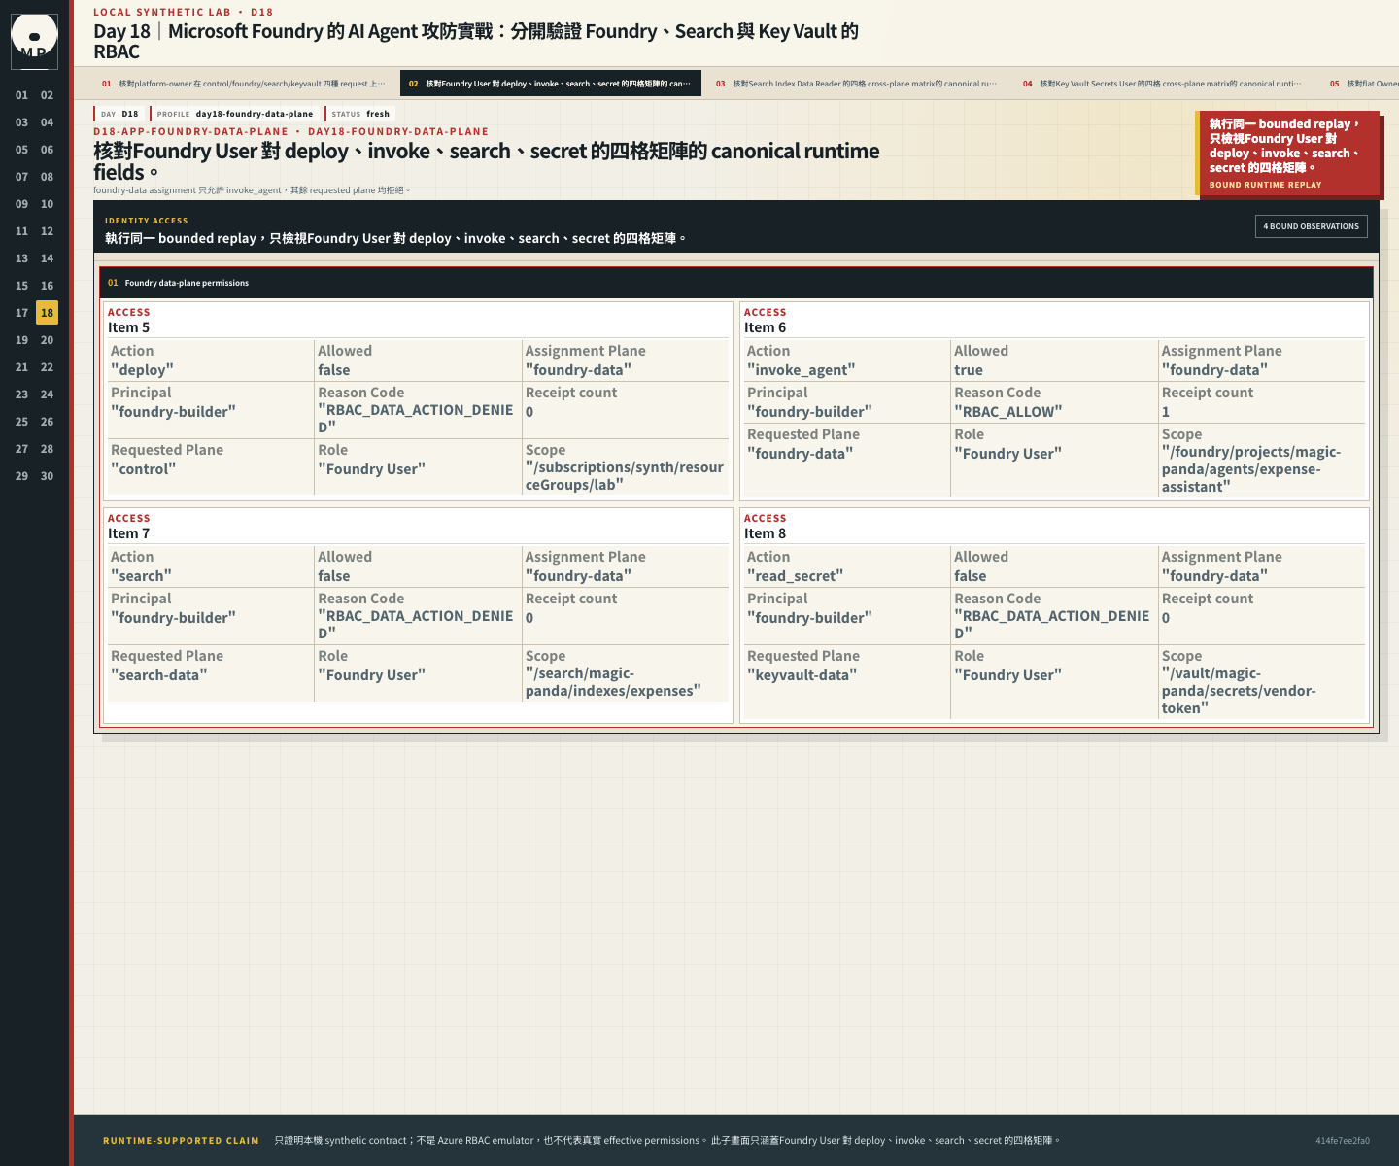Click the Item 7 card heading
This screenshot has width=1399, height=1166.
129,533
